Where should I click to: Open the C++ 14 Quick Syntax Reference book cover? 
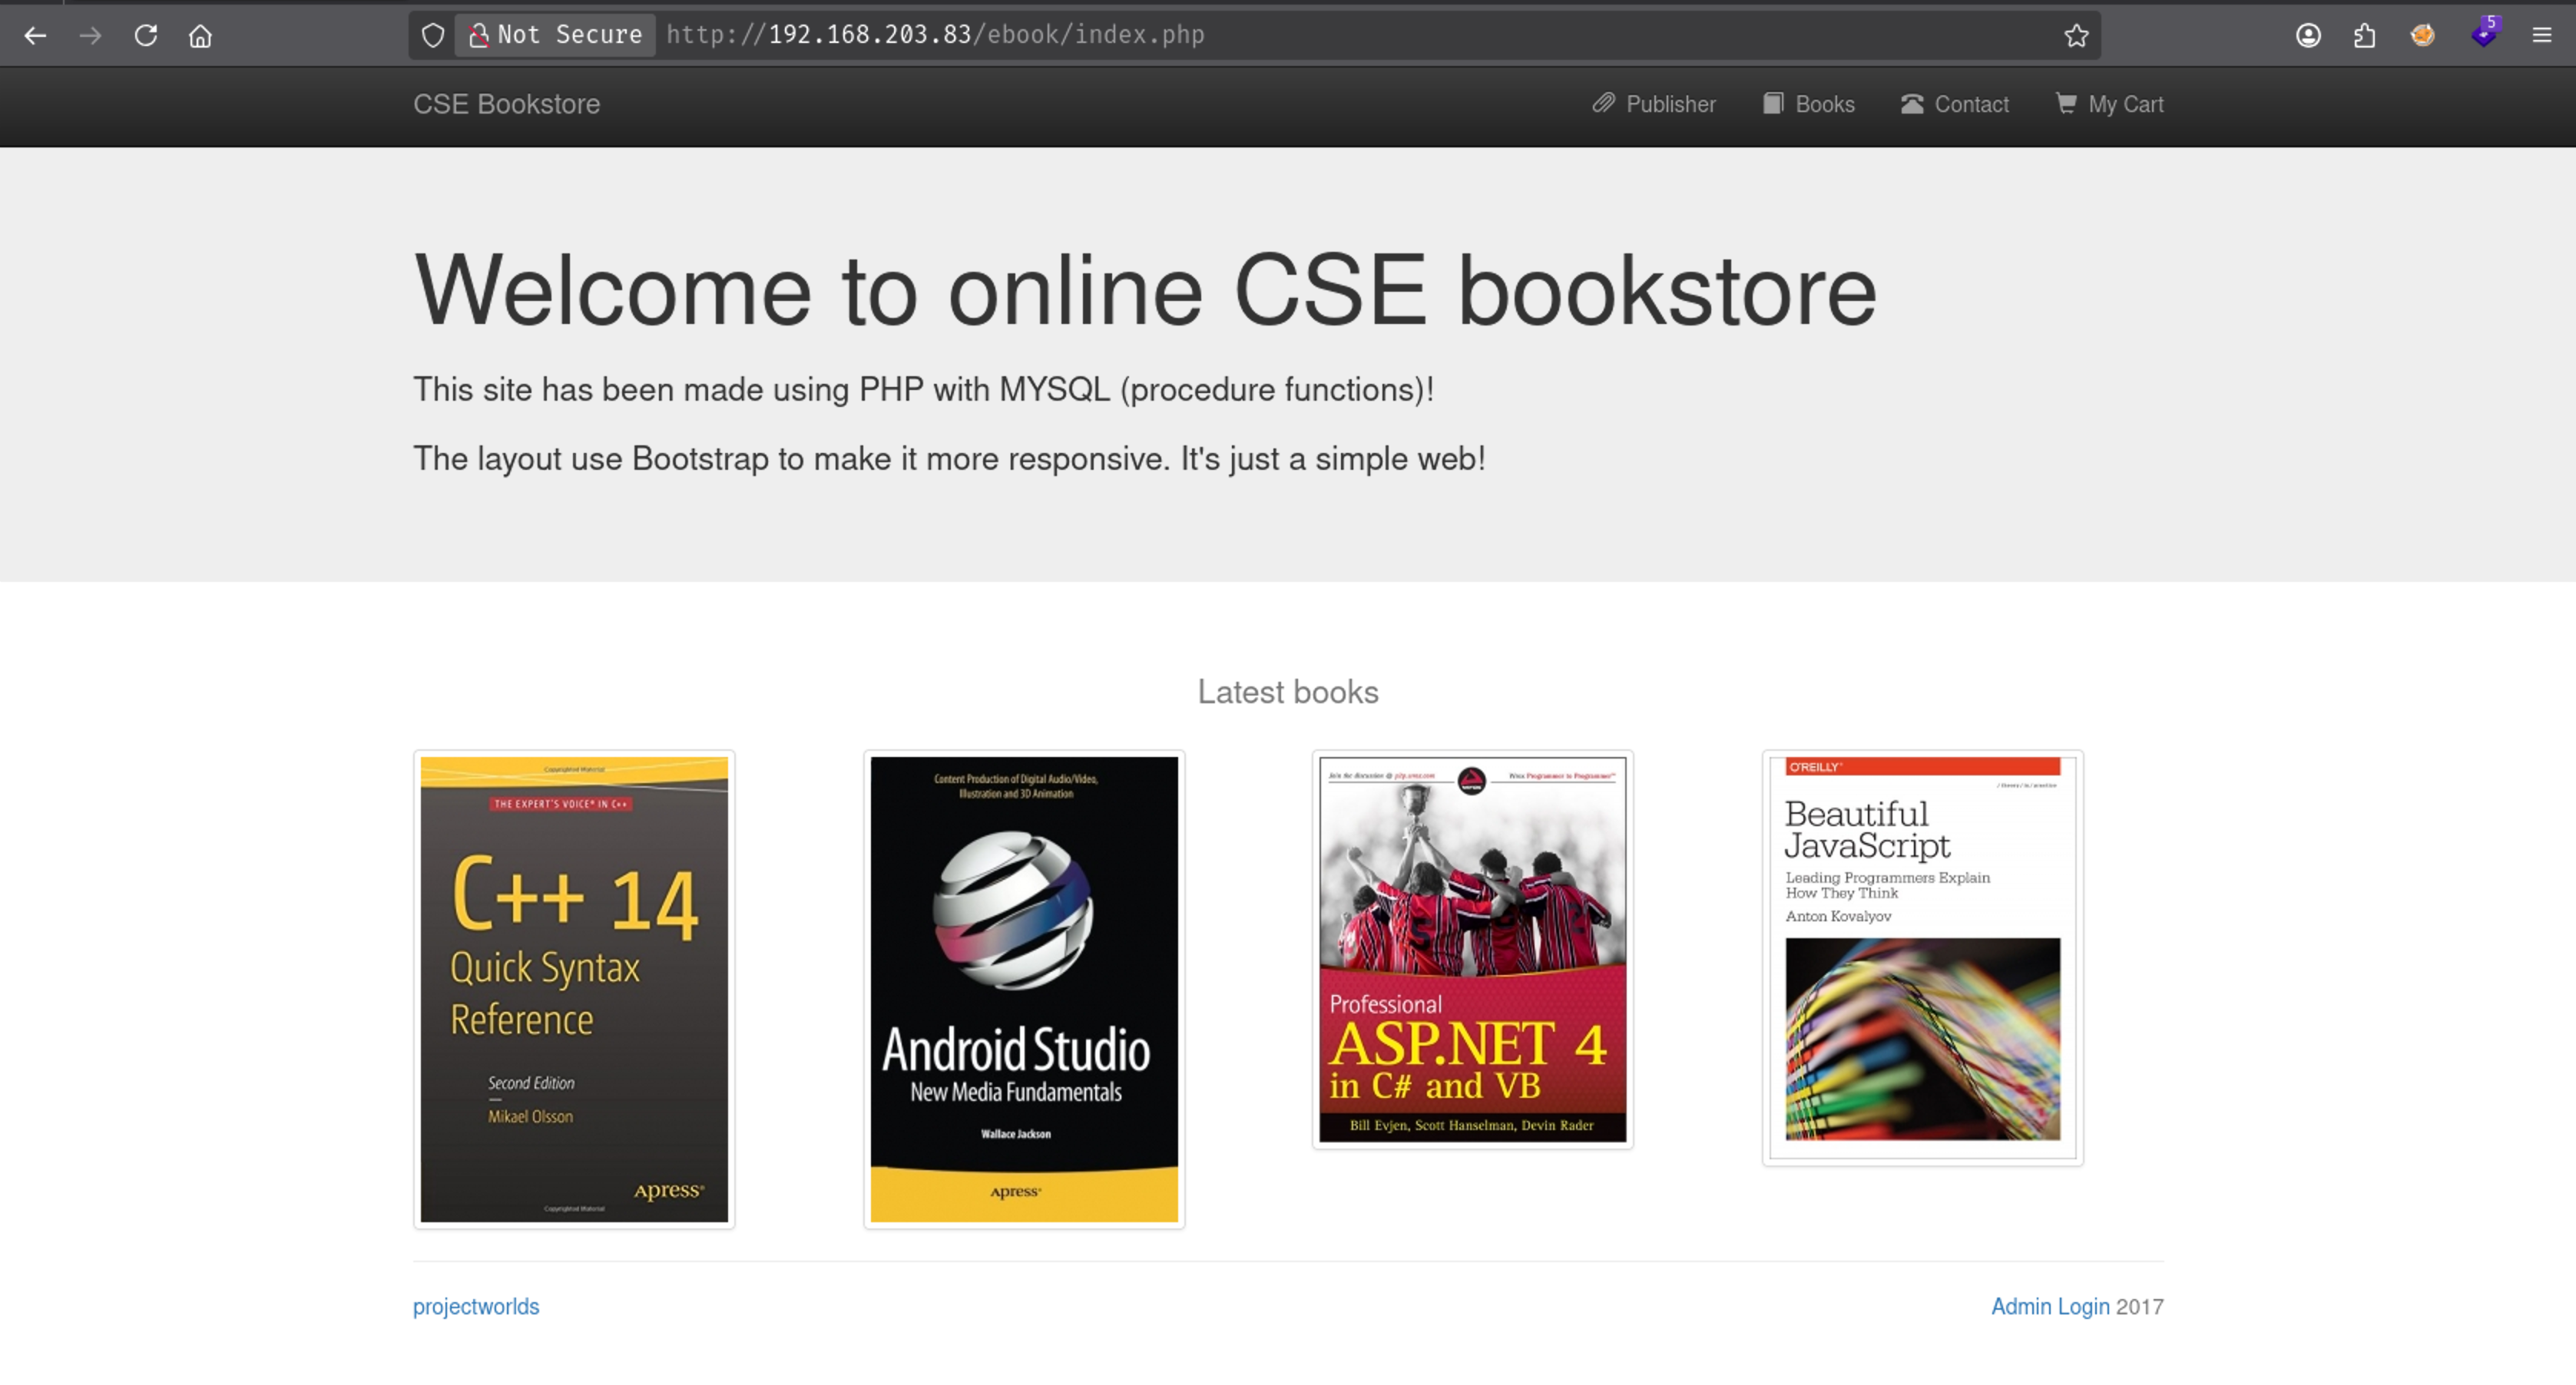[x=574, y=990]
